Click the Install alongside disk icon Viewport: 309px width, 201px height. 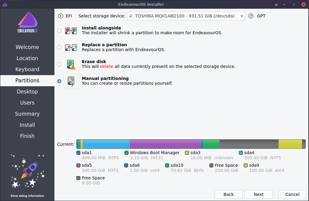tap(71, 30)
